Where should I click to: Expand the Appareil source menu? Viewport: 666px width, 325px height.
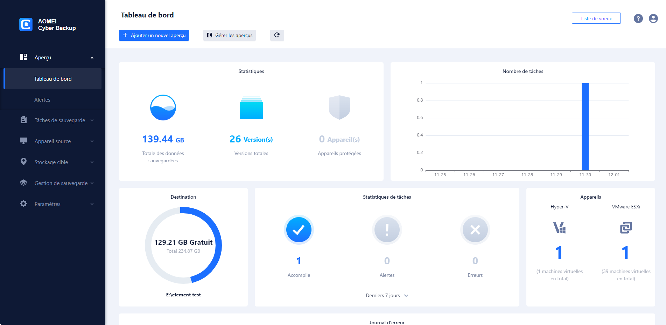click(52, 141)
